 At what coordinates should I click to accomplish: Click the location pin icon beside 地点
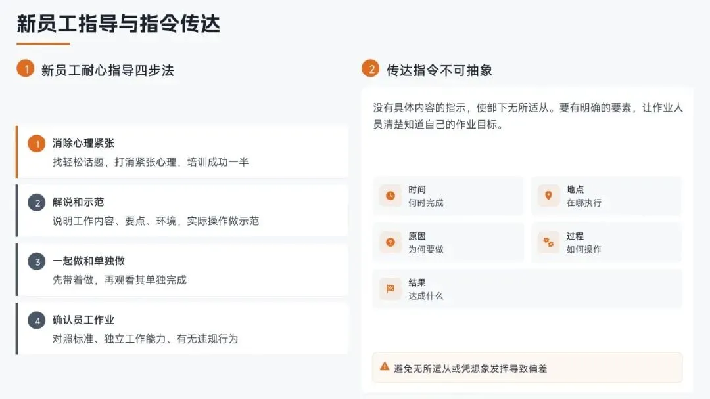[x=548, y=196]
